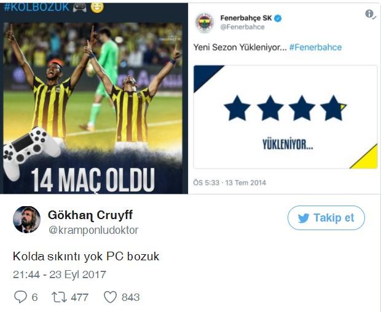
Task: Click the info icon on the embedded tweet
Action: pos(370,14)
